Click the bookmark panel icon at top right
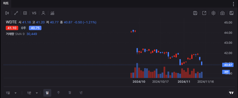 point(231,13)
